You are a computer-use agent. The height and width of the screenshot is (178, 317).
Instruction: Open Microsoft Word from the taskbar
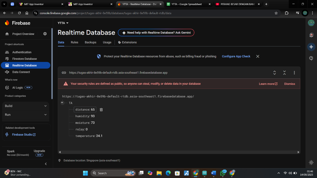pos(213,173)
